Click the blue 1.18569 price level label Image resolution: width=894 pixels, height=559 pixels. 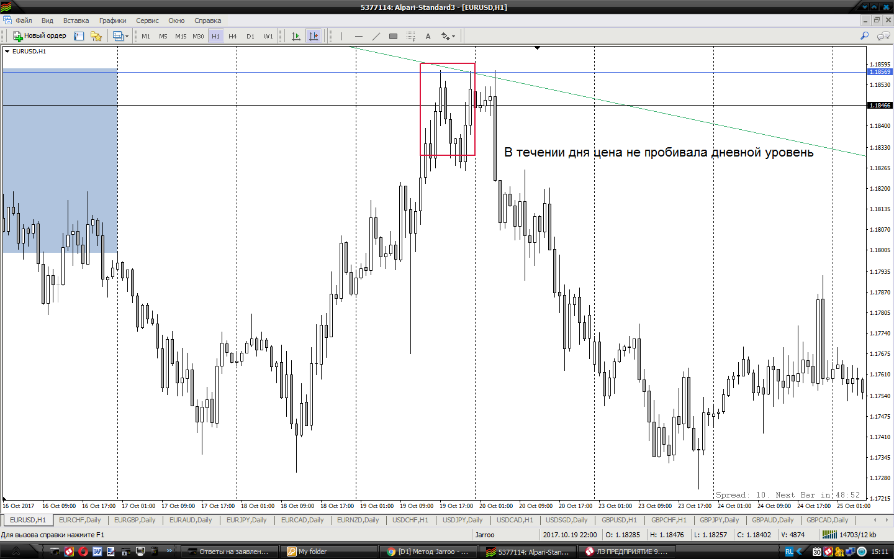(x=879, y=72)
